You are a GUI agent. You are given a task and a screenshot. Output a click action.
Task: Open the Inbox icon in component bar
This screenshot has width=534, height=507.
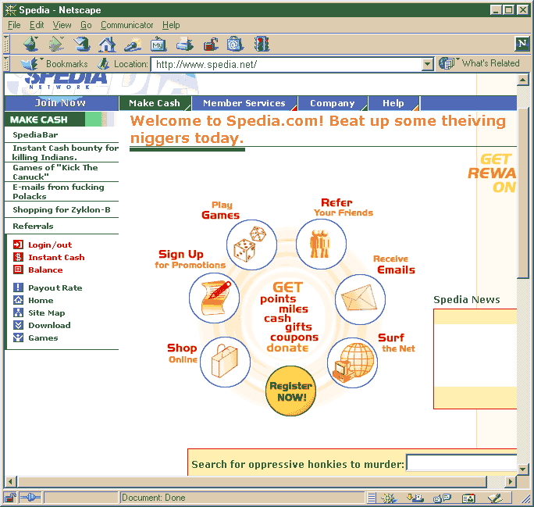coord(415,498)
